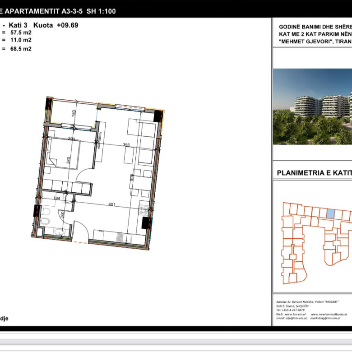352x352 pixels.
Task: Click the toilet symbol in the bathroom
Action: (45, 211)
